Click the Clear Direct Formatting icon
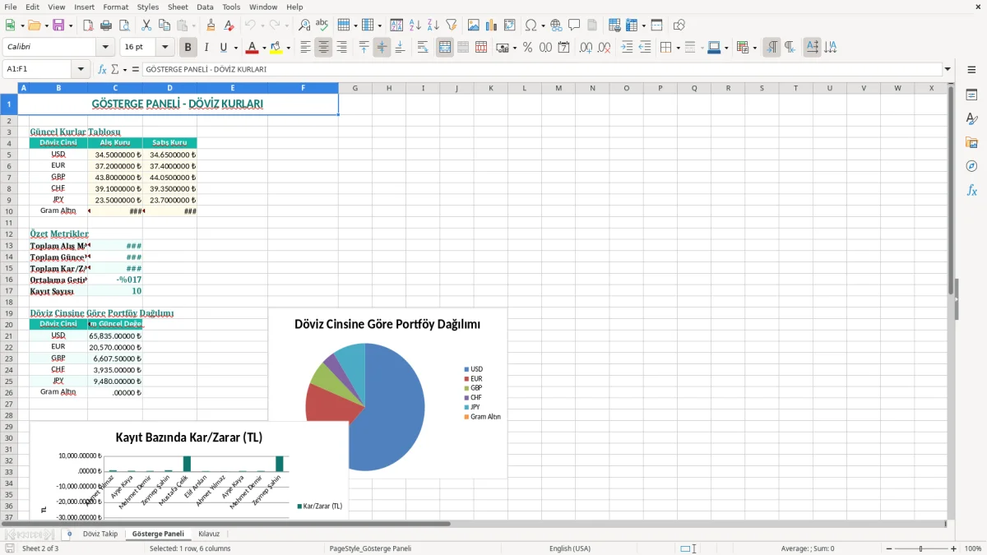 pos(229,25)
